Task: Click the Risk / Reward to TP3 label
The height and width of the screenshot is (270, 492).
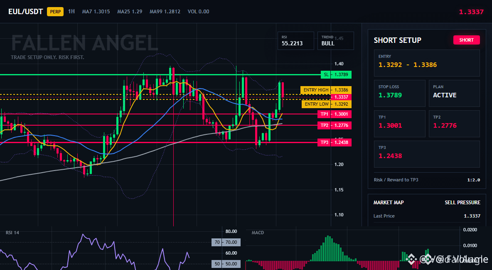Action: coord(396,180)
